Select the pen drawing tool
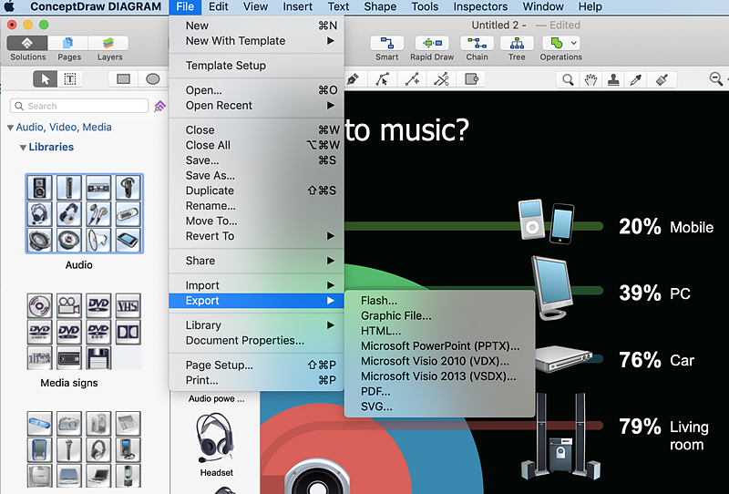The image size is (729, 494). [x=353, y=79]
